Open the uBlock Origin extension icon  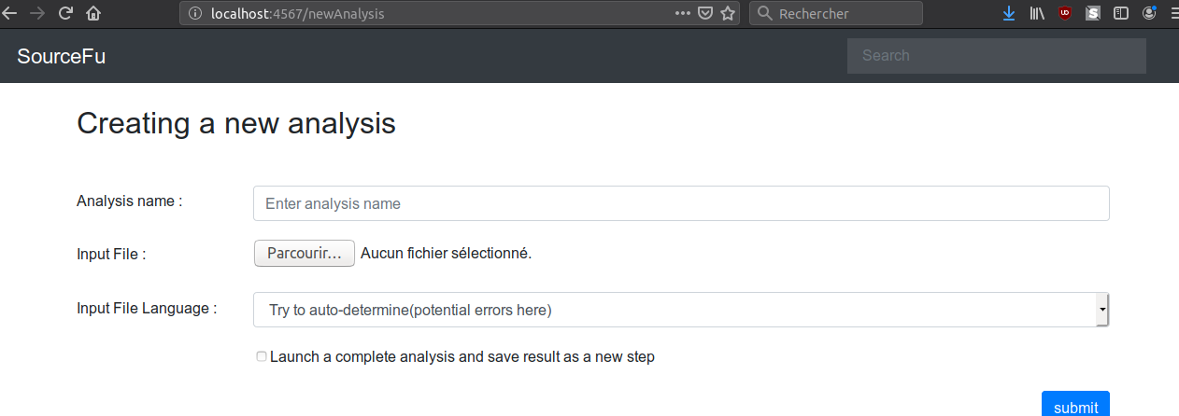click(x=1065, y=14)
